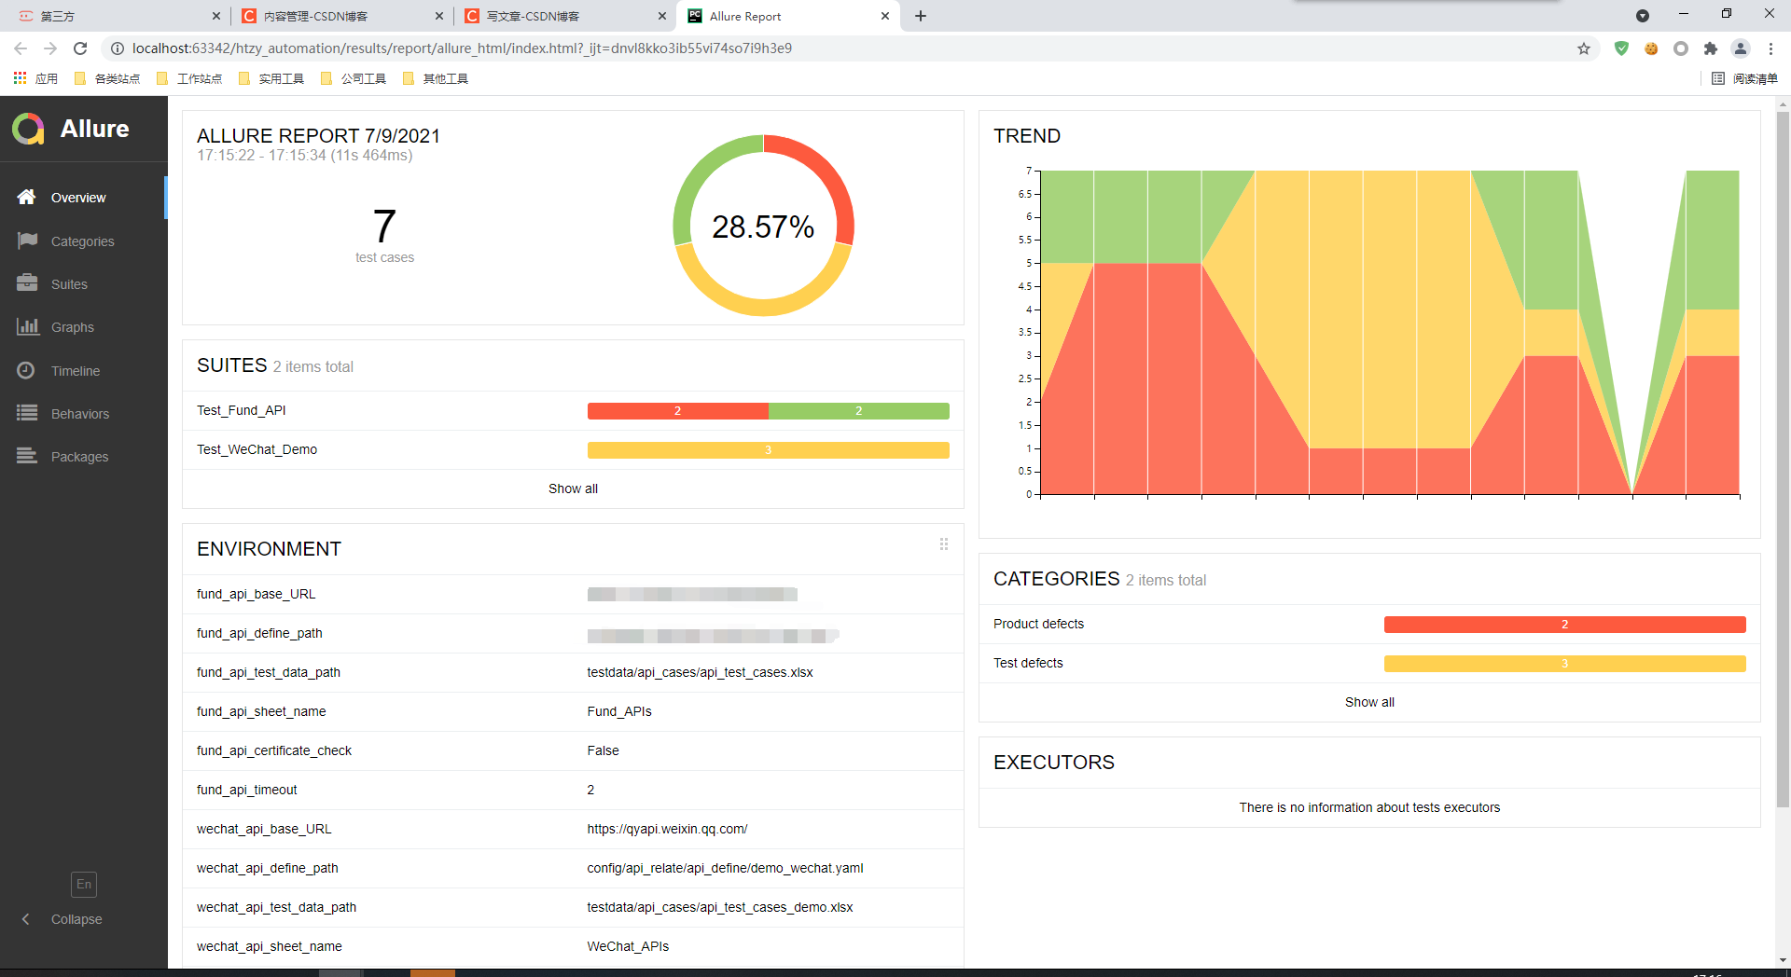This screenshot has height=977, width=1791.
Task: Click the fund_api_test_data_path environment row
Action: coord(573,672)
